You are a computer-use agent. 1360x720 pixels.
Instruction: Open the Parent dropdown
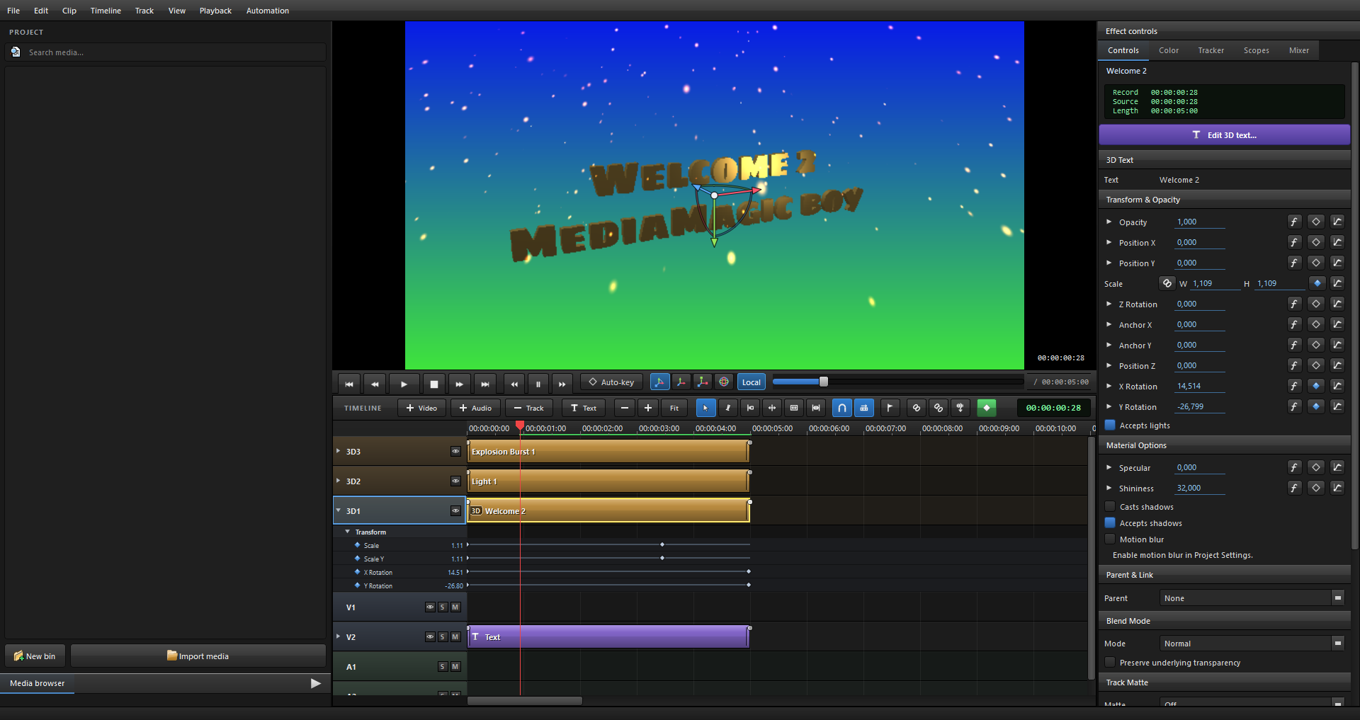[1252, 598]
